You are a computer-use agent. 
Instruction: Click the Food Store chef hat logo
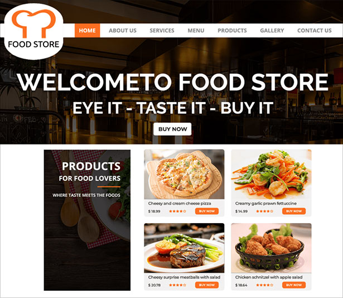[x=33, y=31]
